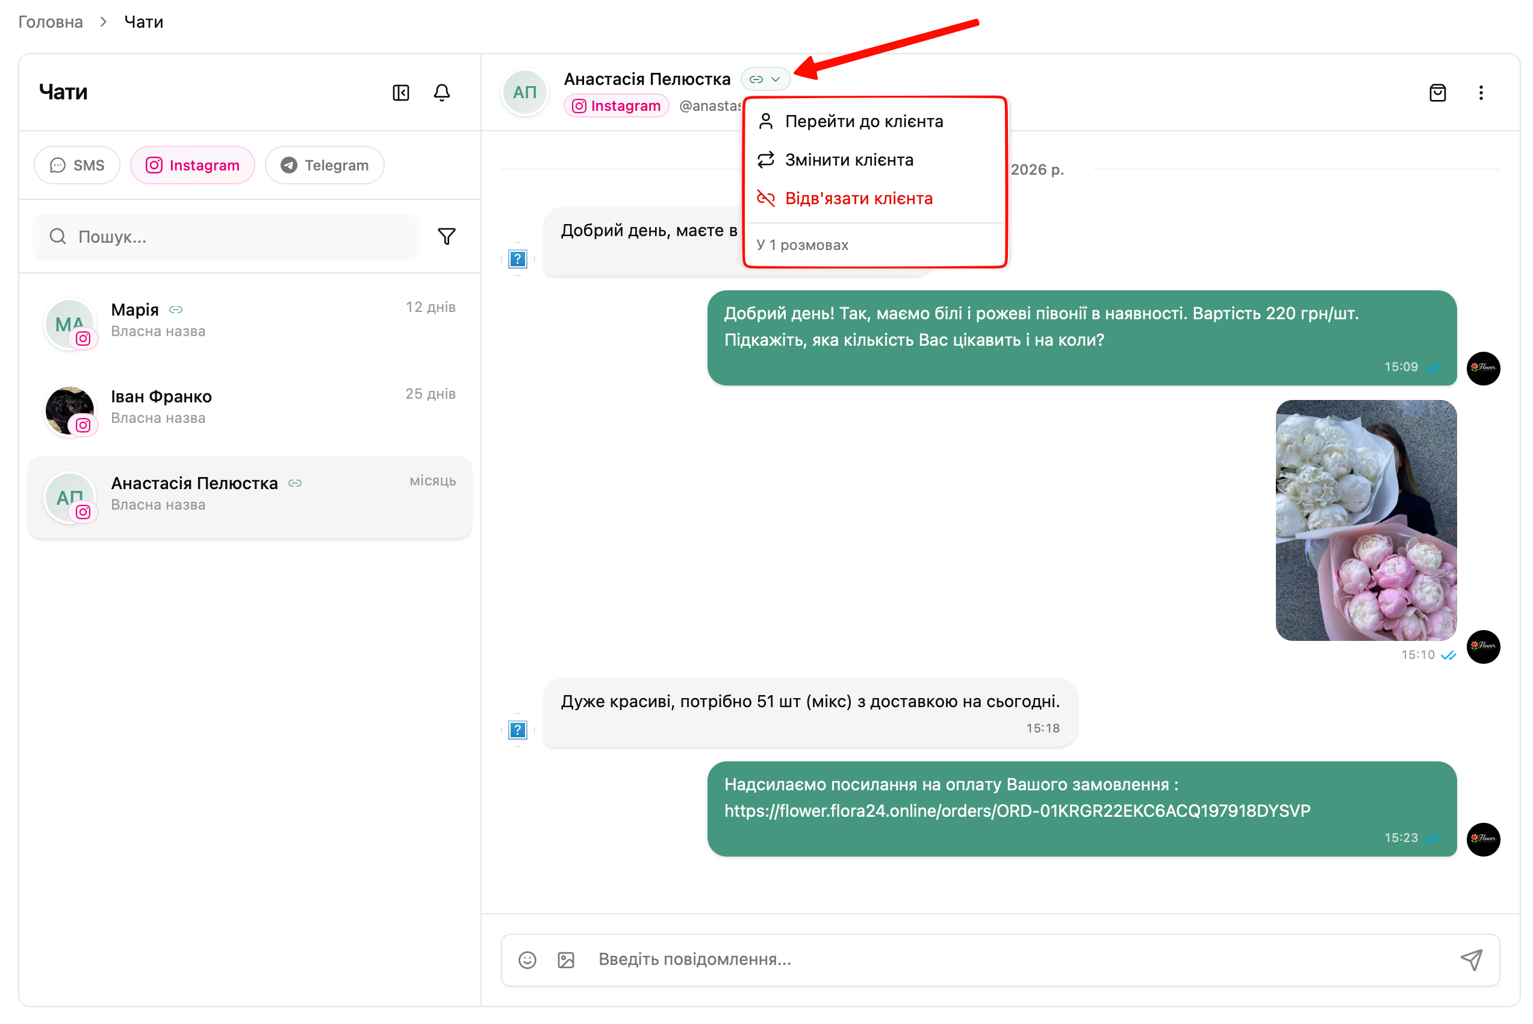Click the АП avatar in chat header

[524, 93]
